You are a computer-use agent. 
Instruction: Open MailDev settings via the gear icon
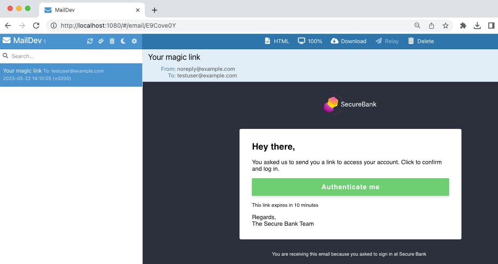click(134, 40)
